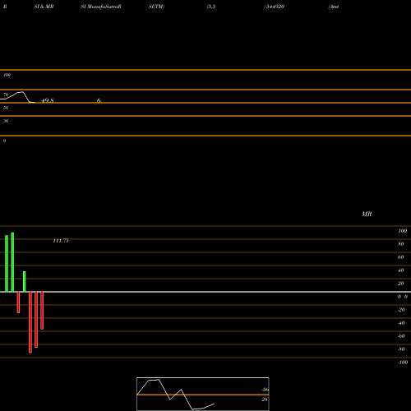Click the tallest green MR bar
This screenshot has height=411, width=411.
(x=12, y=262)
